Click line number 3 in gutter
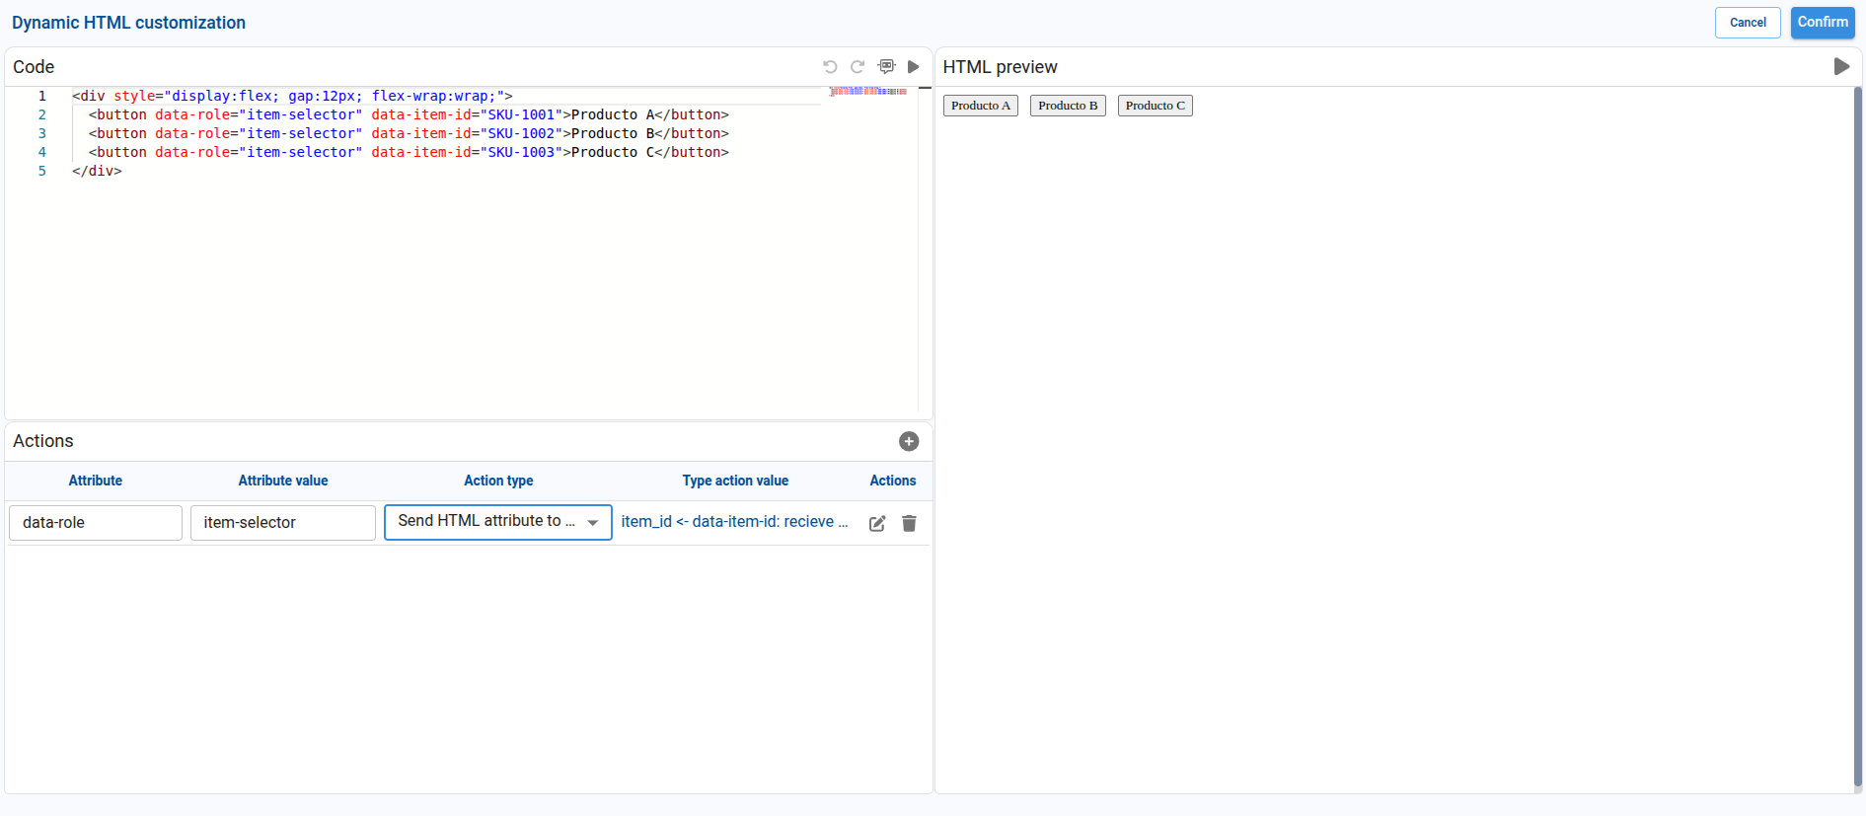Image resolution: width=1866 pixels, height=816 pixels. (x=42, y=133)
